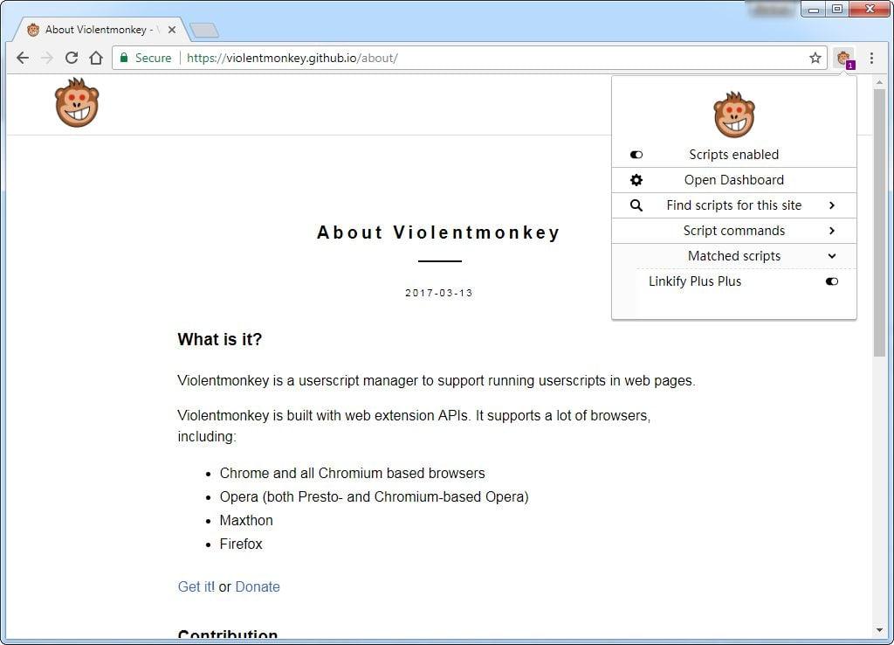Click the scrollbar up arrow
This screenshot has width=894, height=645.
tap(879, 82)
